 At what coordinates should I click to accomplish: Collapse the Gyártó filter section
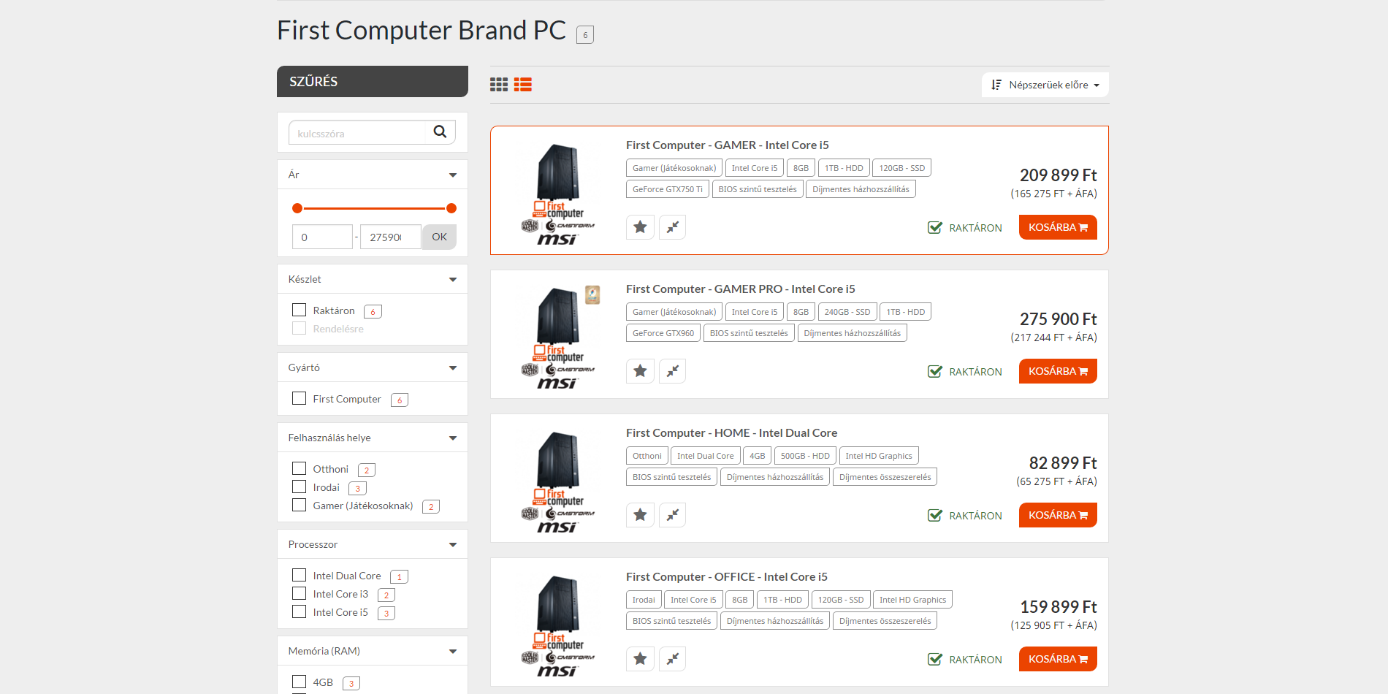click(453, 367)
